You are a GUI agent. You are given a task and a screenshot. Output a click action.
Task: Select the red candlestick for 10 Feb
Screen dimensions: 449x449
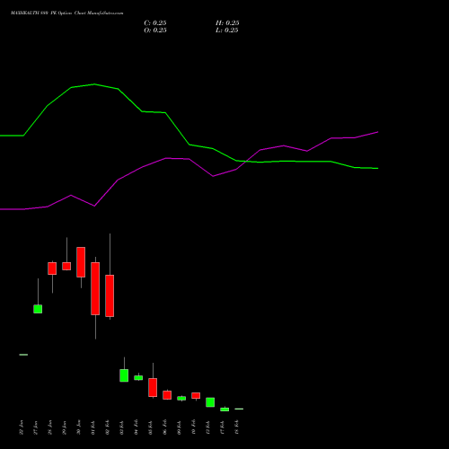click(x=196, y=395)
